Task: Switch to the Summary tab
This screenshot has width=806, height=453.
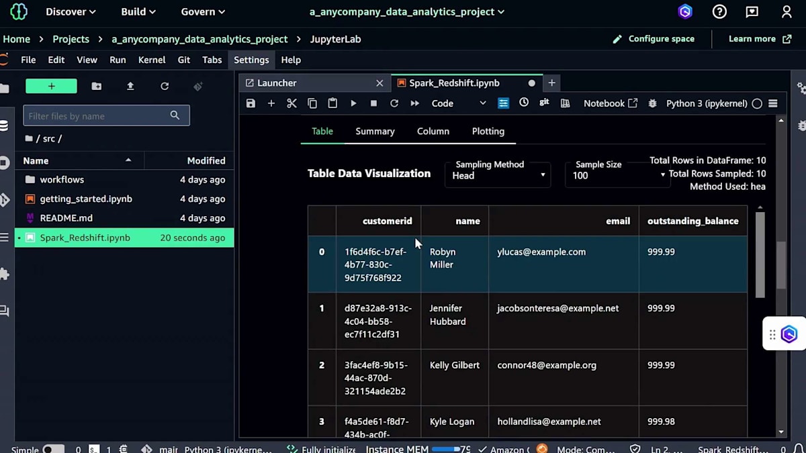Action: click(x=375, y=132)
